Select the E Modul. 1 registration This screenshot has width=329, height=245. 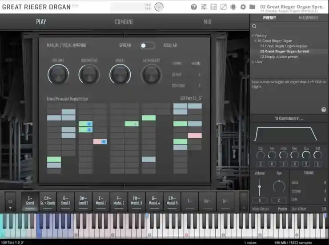pos(101,201)
